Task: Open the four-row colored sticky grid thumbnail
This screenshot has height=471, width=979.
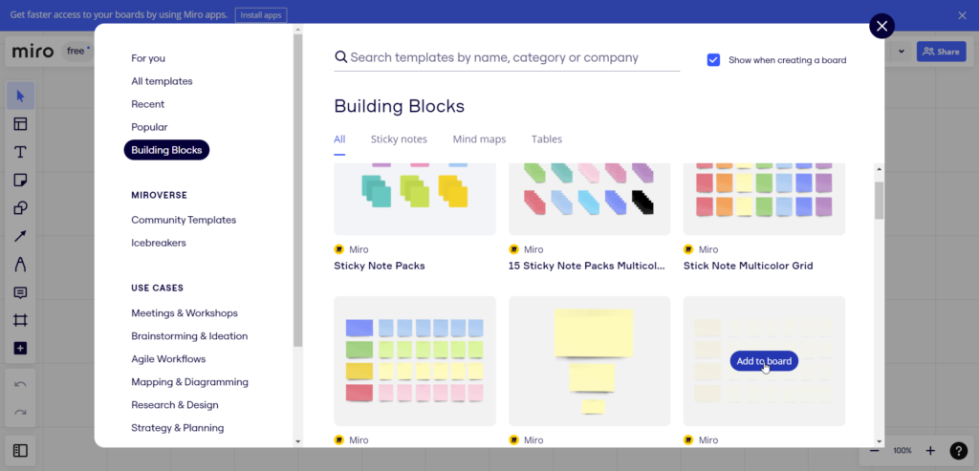Action: point(415,360)
